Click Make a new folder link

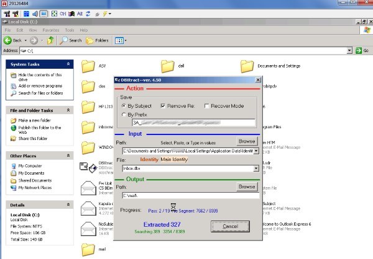pyautogui.click(x=34, y=120)
